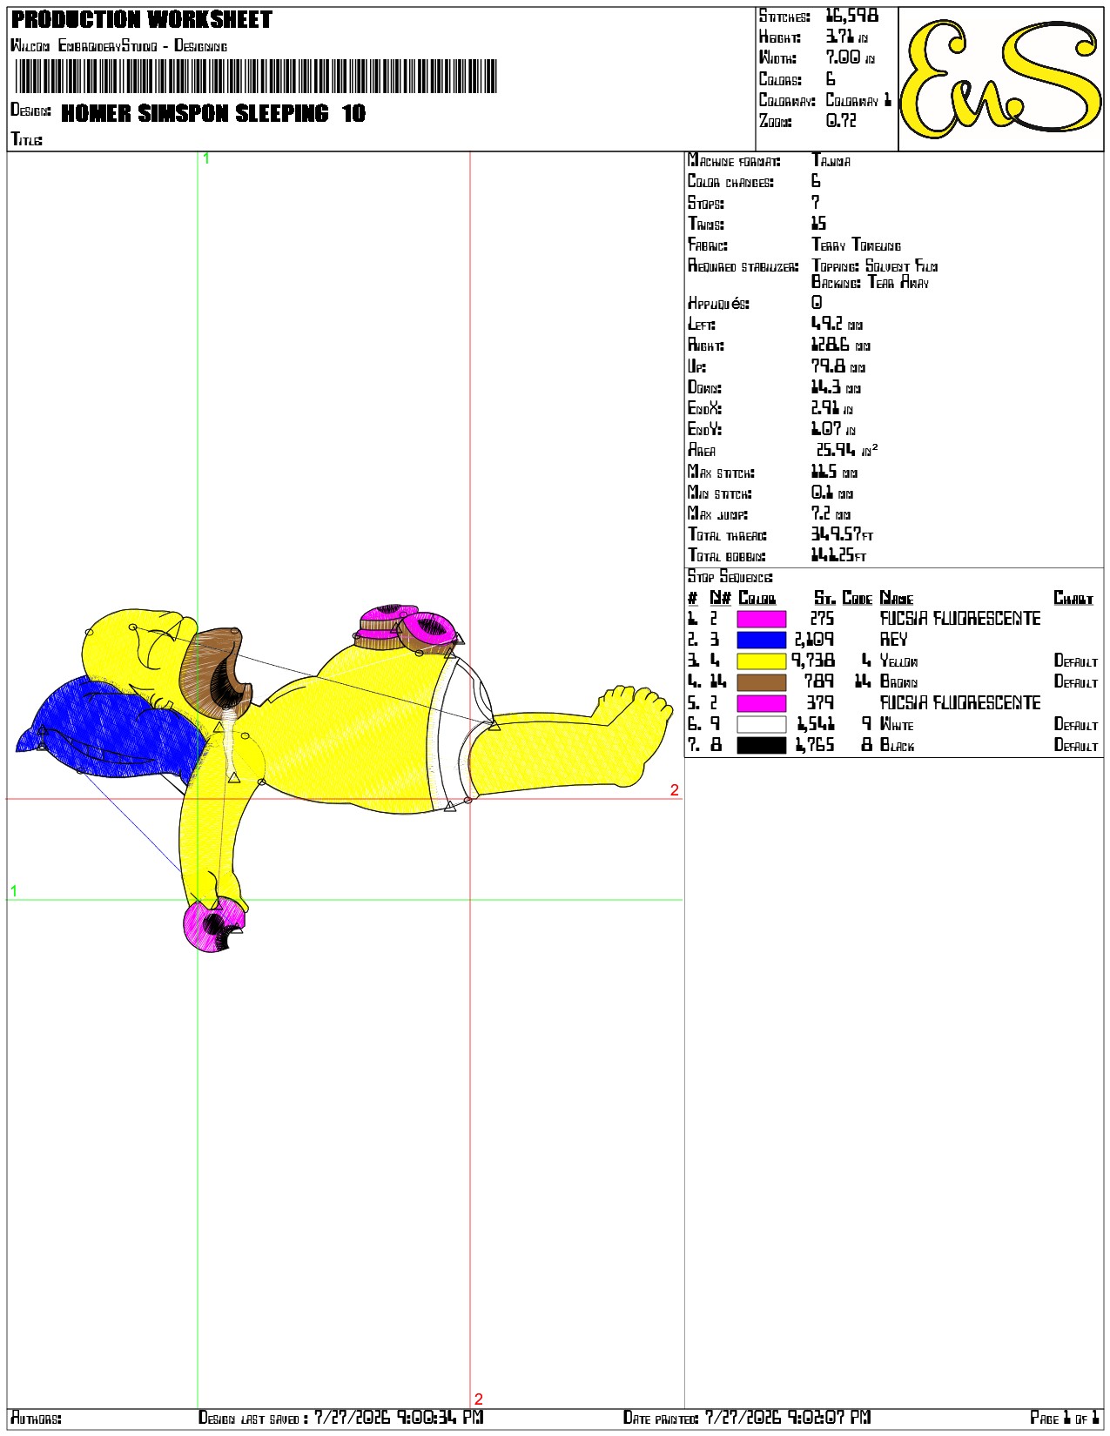Click the area value '25.94 in²'
This screenshot has width=1110, height=1436.
847,450
